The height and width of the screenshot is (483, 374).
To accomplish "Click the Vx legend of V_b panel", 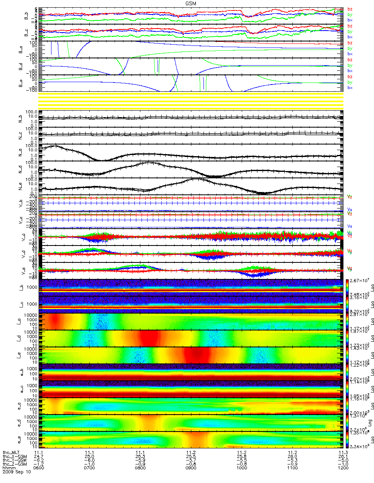I will pyautogui.click(x=350, y=210).
